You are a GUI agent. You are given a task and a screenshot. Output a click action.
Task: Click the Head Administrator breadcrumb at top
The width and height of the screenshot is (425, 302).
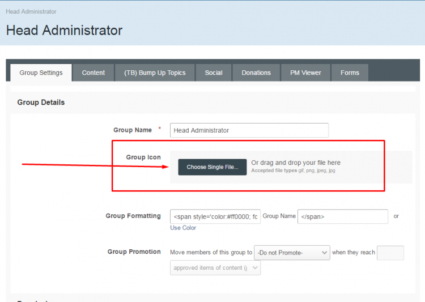[x=31, y=11]
